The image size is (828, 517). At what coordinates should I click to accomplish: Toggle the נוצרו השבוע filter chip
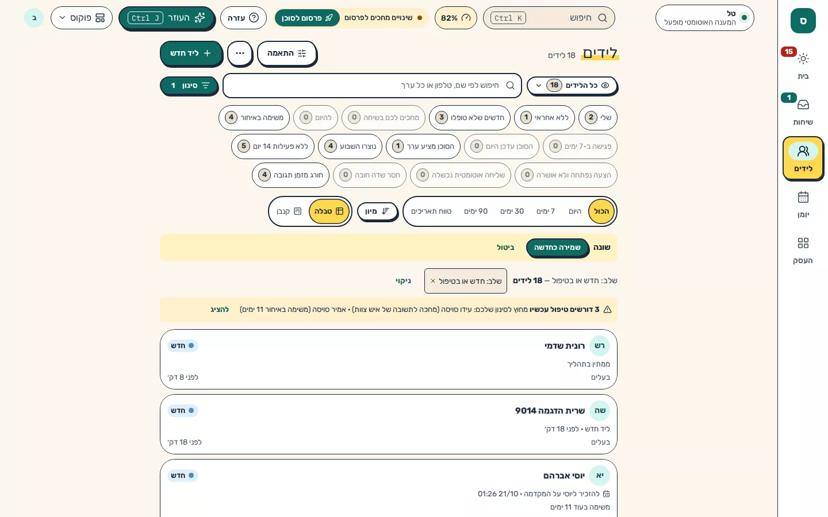pyautogui.click(x=350, y=146)
